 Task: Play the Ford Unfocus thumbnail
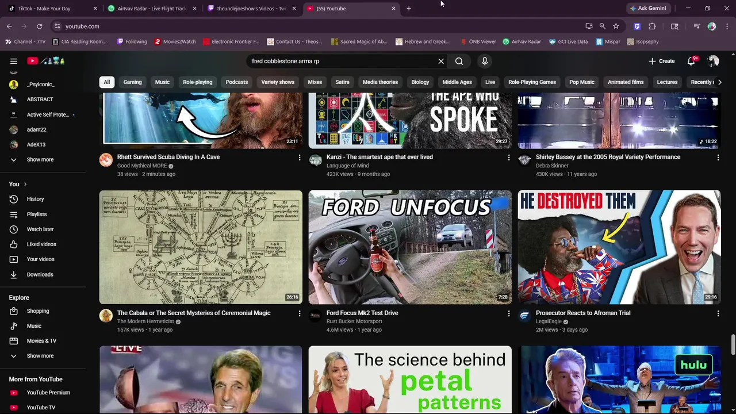click(410, 247)
